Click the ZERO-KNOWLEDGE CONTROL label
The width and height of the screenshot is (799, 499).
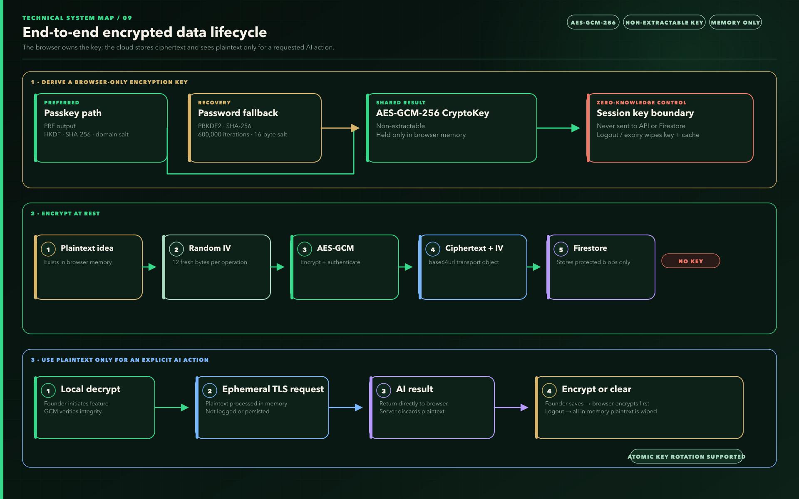tap(641, 103)
